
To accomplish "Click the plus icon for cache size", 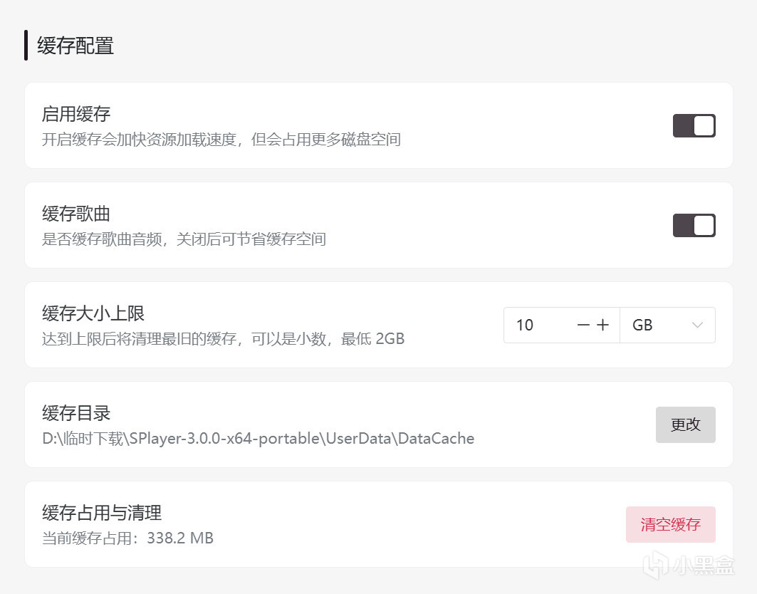I will [x=603, y=325].
